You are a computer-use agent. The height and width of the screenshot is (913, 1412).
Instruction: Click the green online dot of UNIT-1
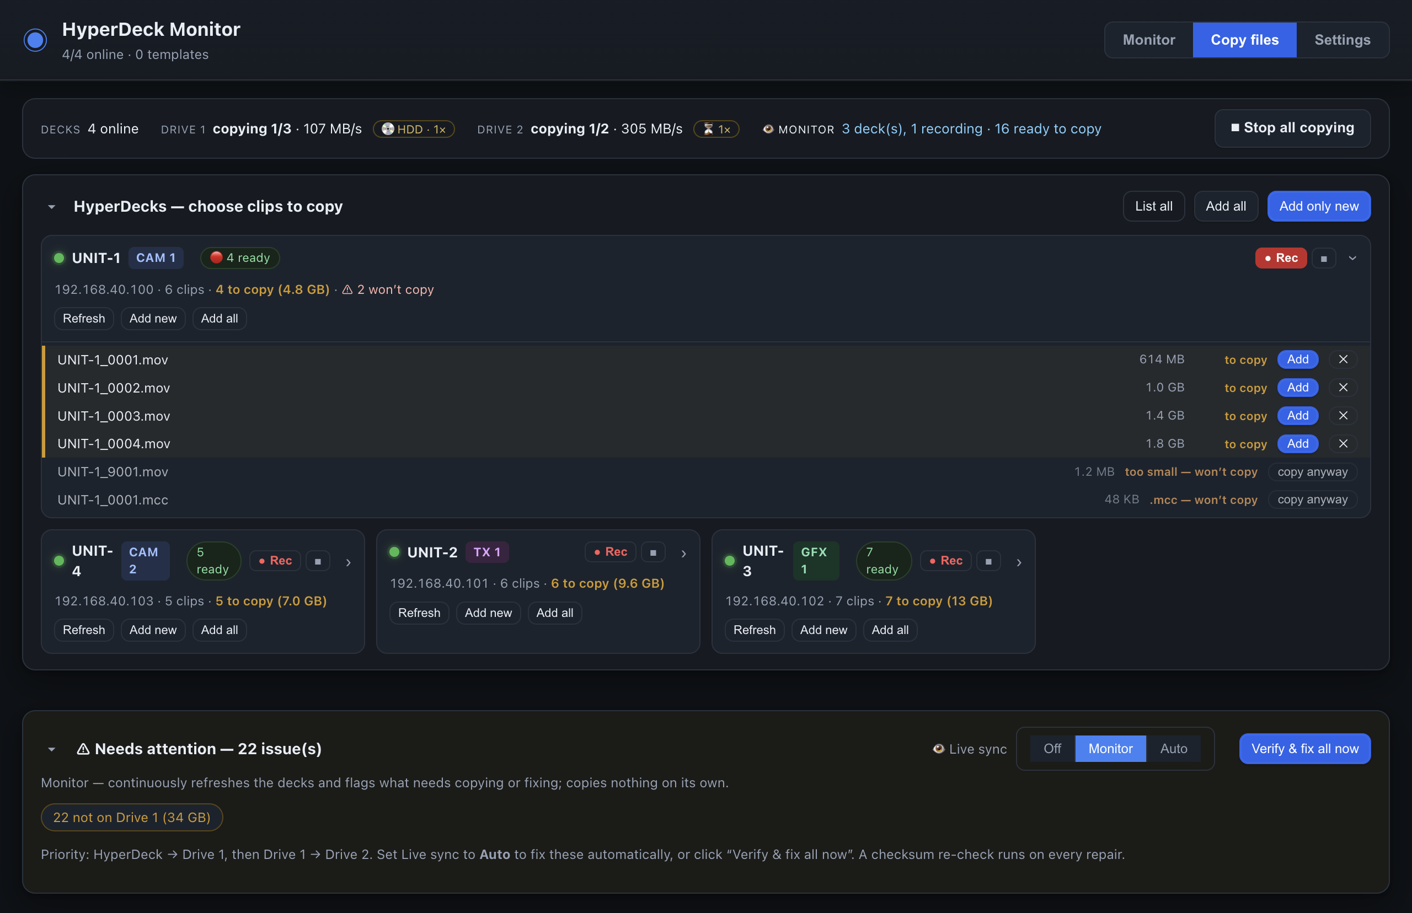point(58,258)
